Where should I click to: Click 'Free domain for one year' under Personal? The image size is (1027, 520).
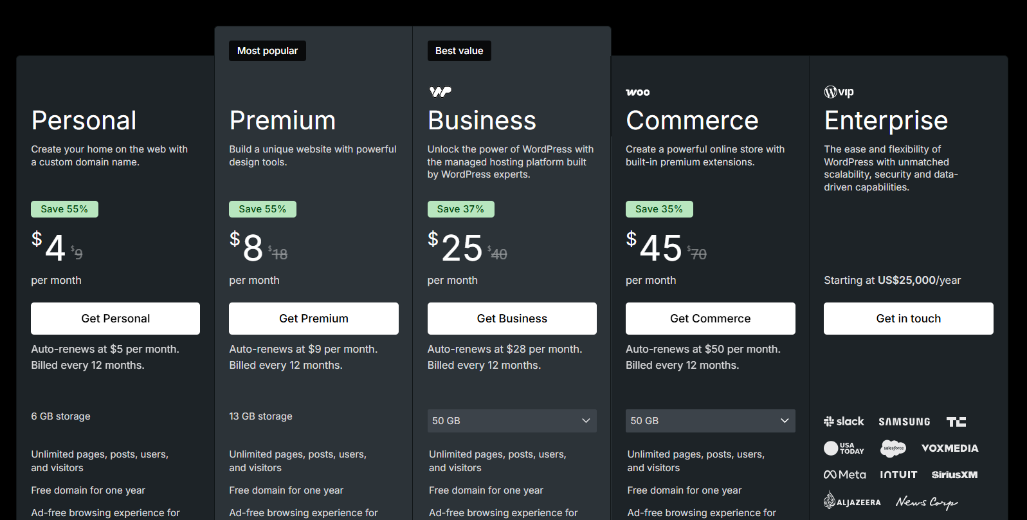click(x=88, y=490)
